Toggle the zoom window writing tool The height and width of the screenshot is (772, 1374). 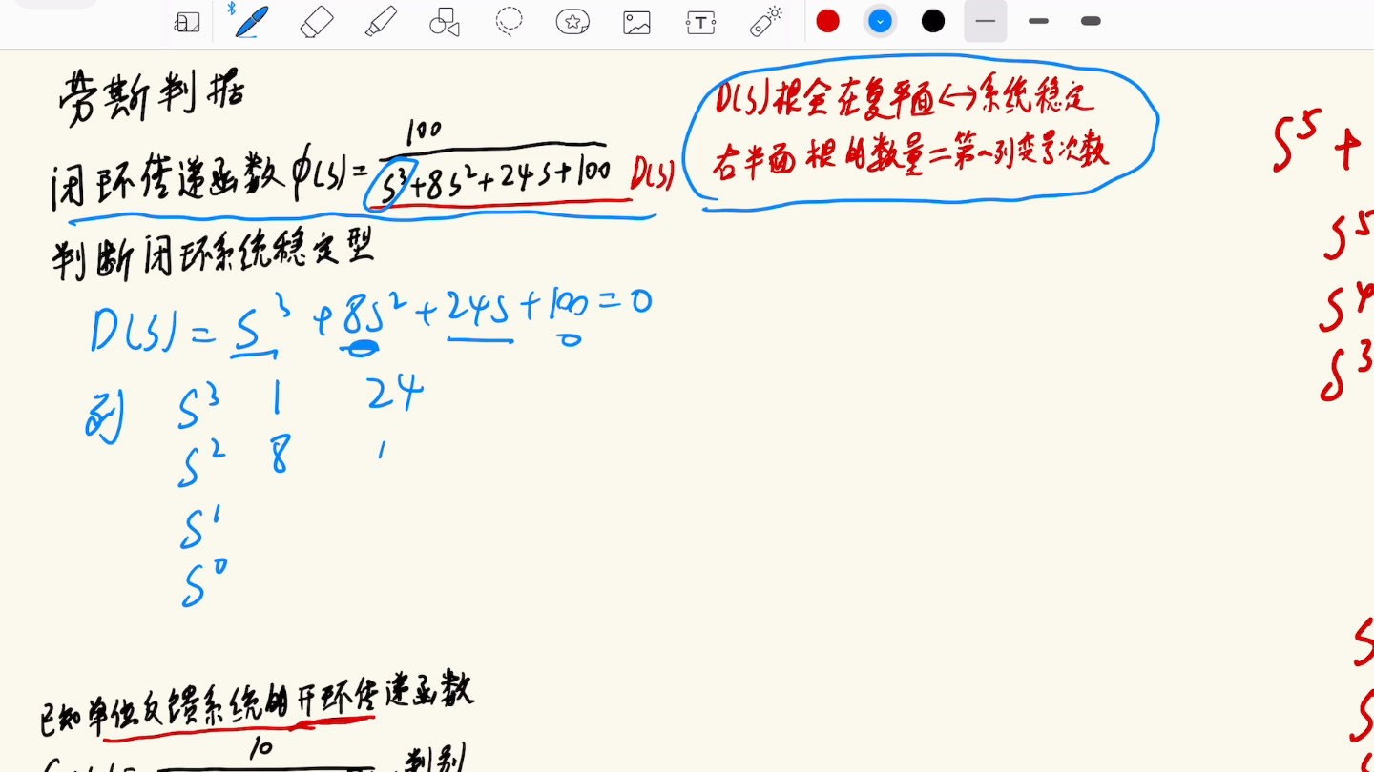pos(187,23)
